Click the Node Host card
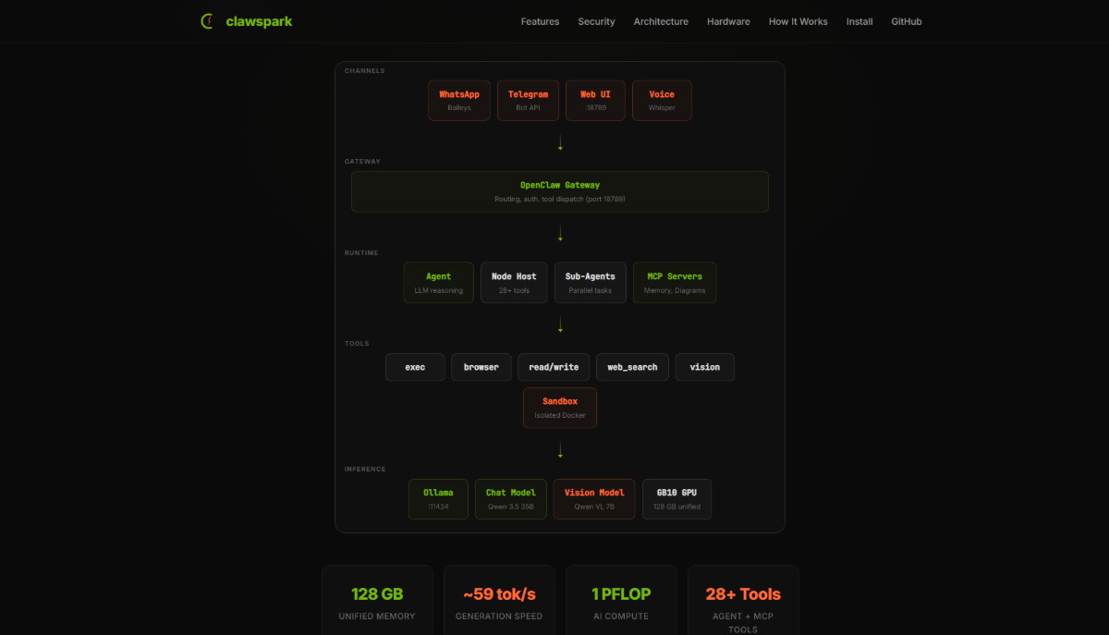This screenshot has height=635, width=1109. coord(514,283)
